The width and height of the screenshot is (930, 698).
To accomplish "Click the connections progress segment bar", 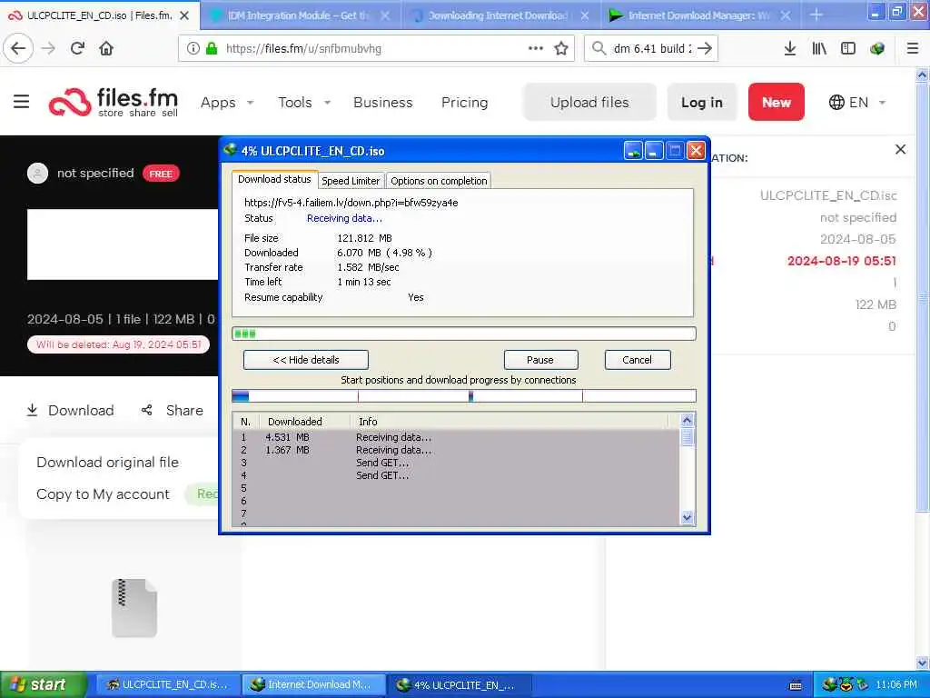I will (464, 396).
